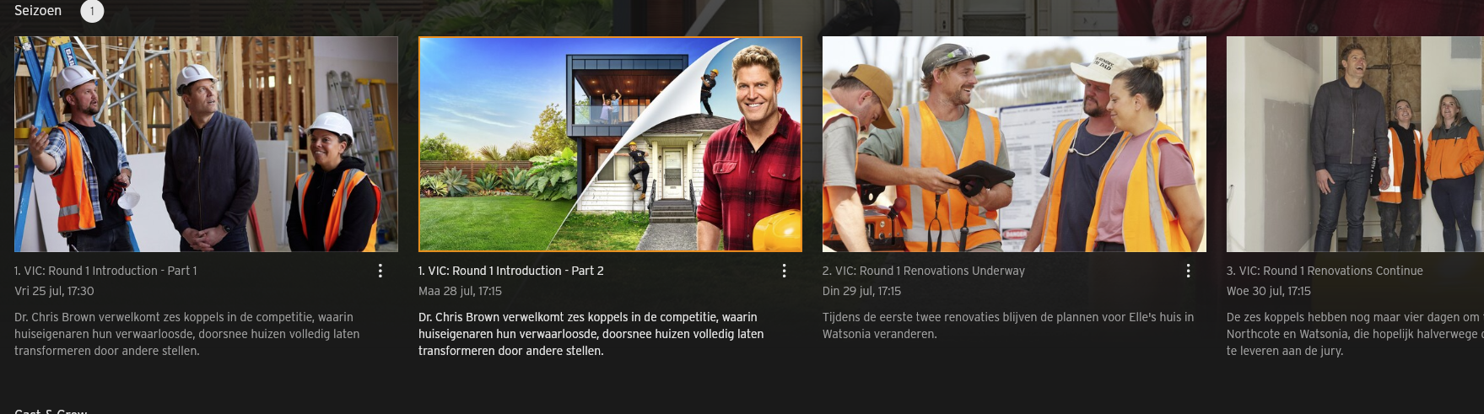Open the Renovations Continue episode thumbnail
Image resolution: width=1484 pixels, height=414 pixels.
1355,144
